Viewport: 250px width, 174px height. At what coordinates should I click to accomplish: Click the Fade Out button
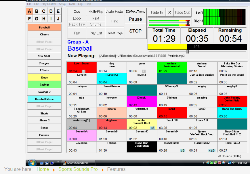tap(182, 12)
